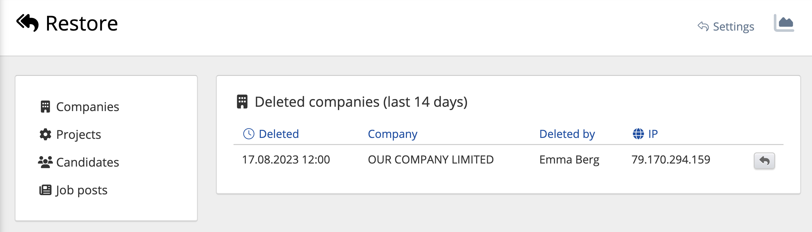Go back to Settings link
Screen dimensions: 812x232
pos(733,26)
